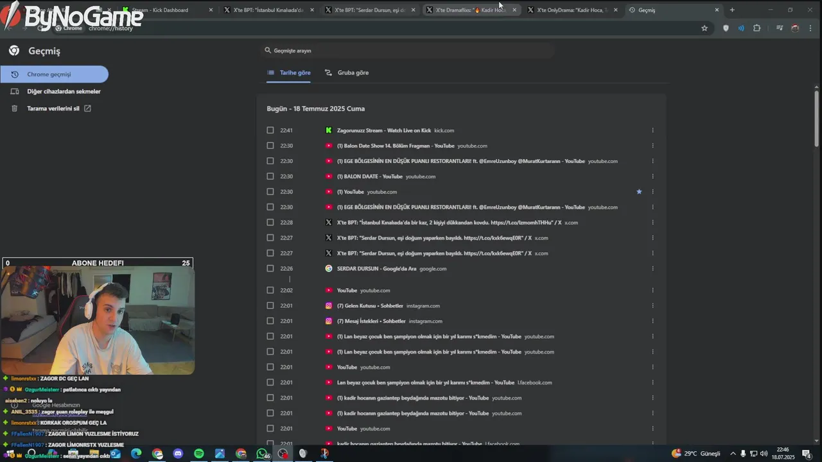Show hidden system tray icons chevron
Screen dimensions: 822x462
click(733, 454)
